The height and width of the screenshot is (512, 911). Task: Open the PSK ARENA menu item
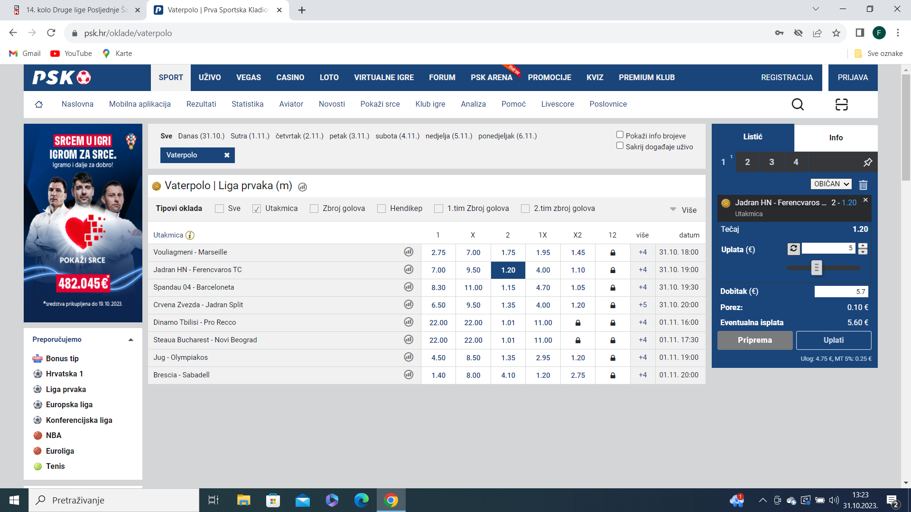tap(492, 77)
